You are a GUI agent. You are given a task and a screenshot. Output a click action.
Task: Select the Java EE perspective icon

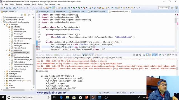tap(176, 8)
